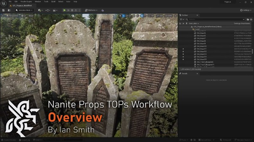Choose the Scale gizmo tool

(130, 16)
